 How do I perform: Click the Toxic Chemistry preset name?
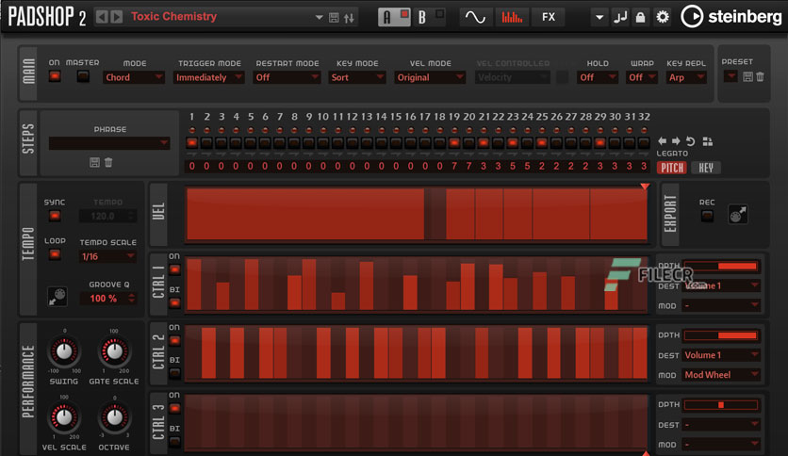173,17
